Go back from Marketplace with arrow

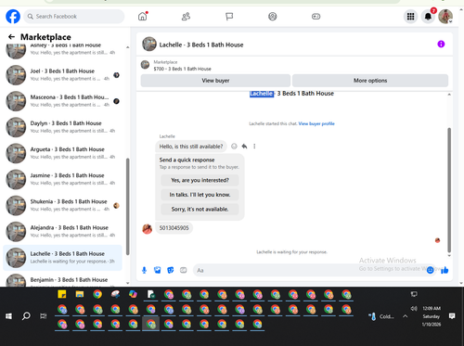(11, 37)
